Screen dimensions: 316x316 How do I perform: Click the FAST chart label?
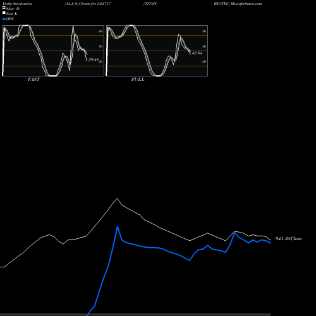tap(33, 80)
